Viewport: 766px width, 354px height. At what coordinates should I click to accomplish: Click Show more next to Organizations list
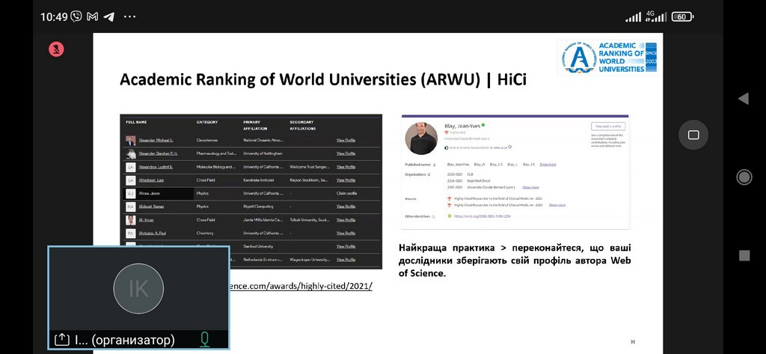(530, 187)
